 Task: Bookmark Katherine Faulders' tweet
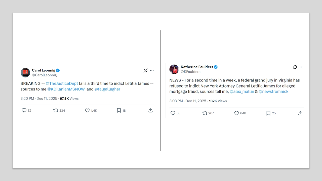click(x=268, y=113)
